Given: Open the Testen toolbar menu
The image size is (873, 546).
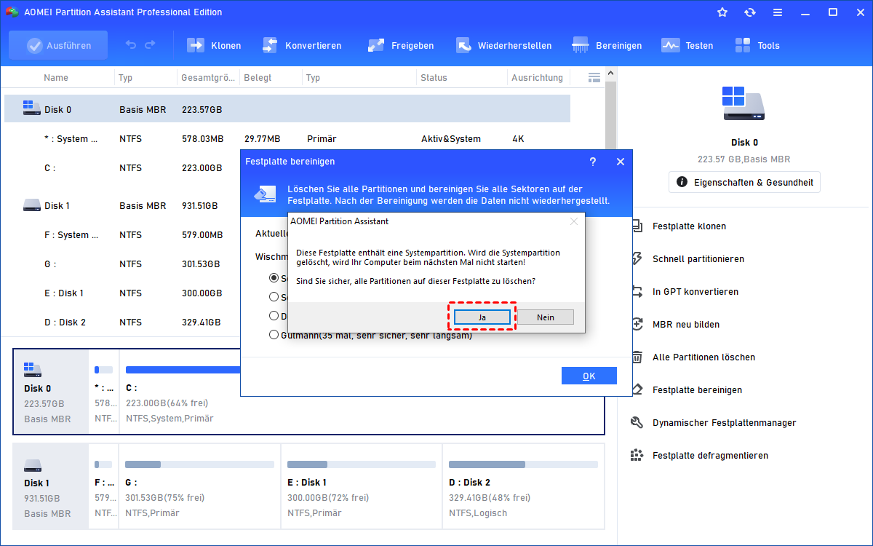Looking at the screenshot, I should (x=687, y=45).
